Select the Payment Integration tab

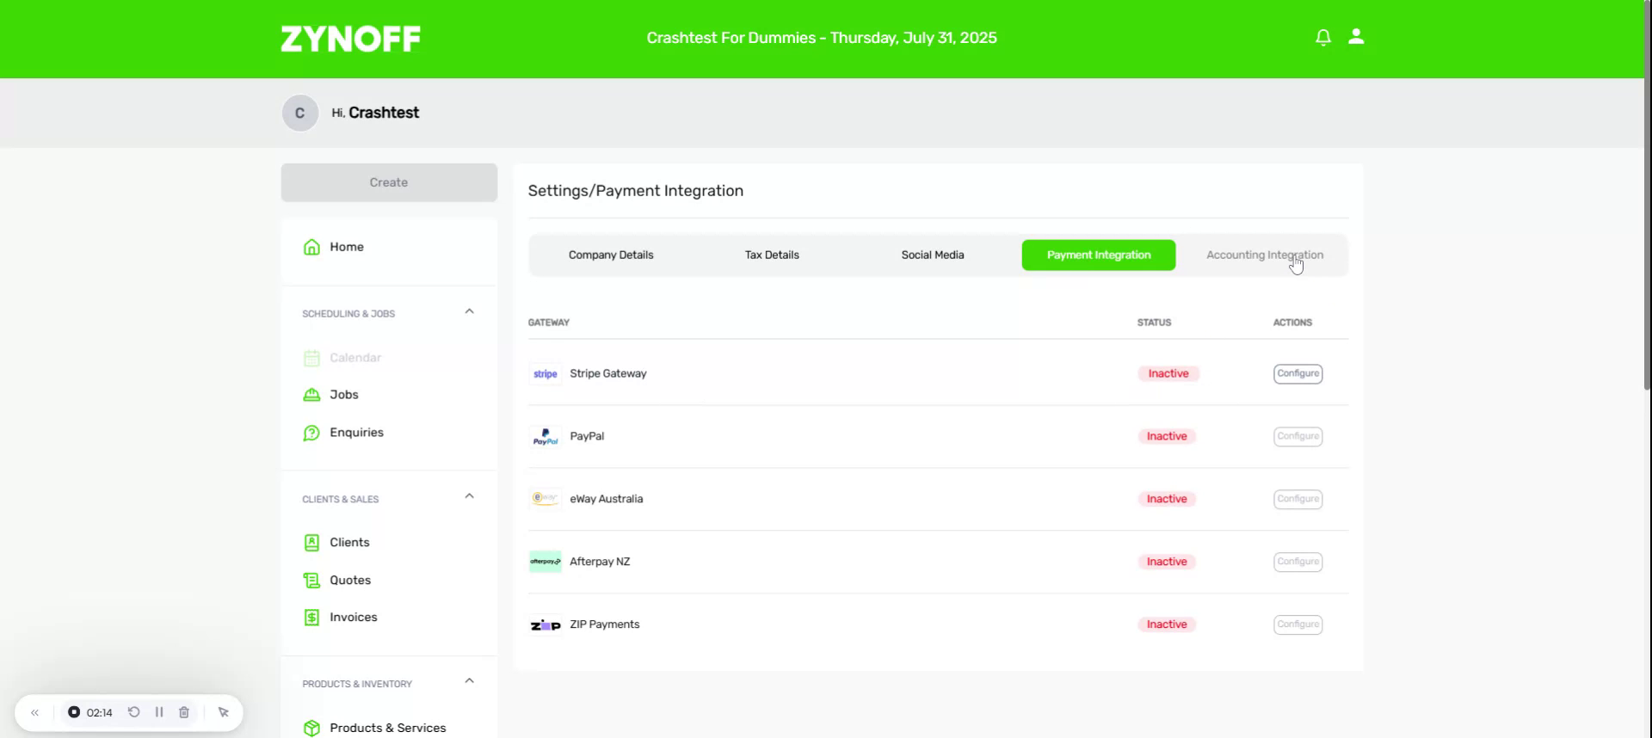1099,255
